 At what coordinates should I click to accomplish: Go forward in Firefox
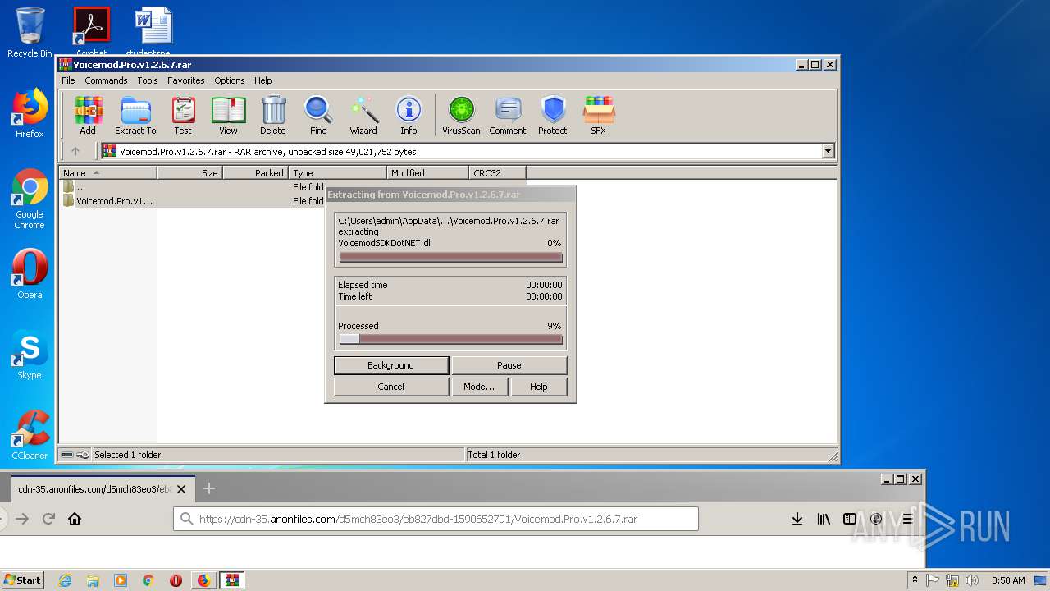click(22, 519)
